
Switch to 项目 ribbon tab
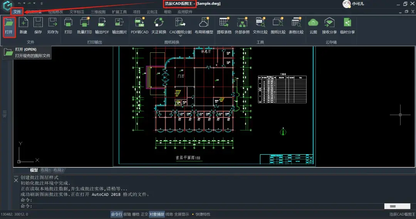pyautogui.click(x=137, y=12)
